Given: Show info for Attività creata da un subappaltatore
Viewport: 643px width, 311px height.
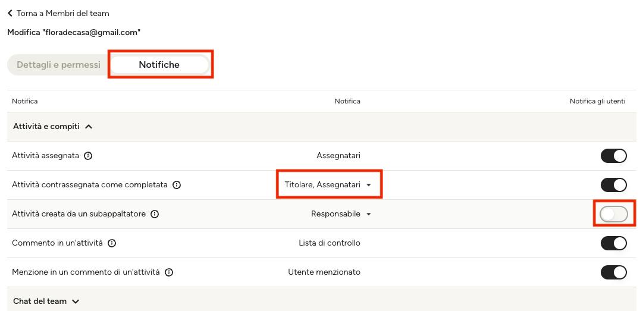Looking at the screenshot, I should coord(155,214).
